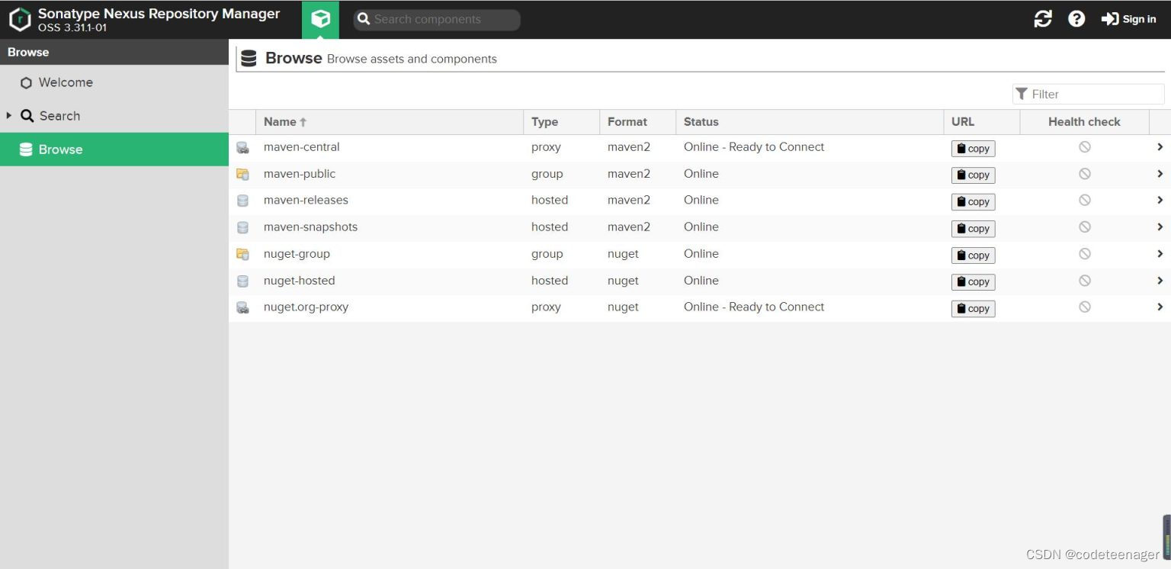Viewport: 1171px width, 569px height.
Task: Click health check icon for nuget.org-proxy
Action: tap(1084, 307)
